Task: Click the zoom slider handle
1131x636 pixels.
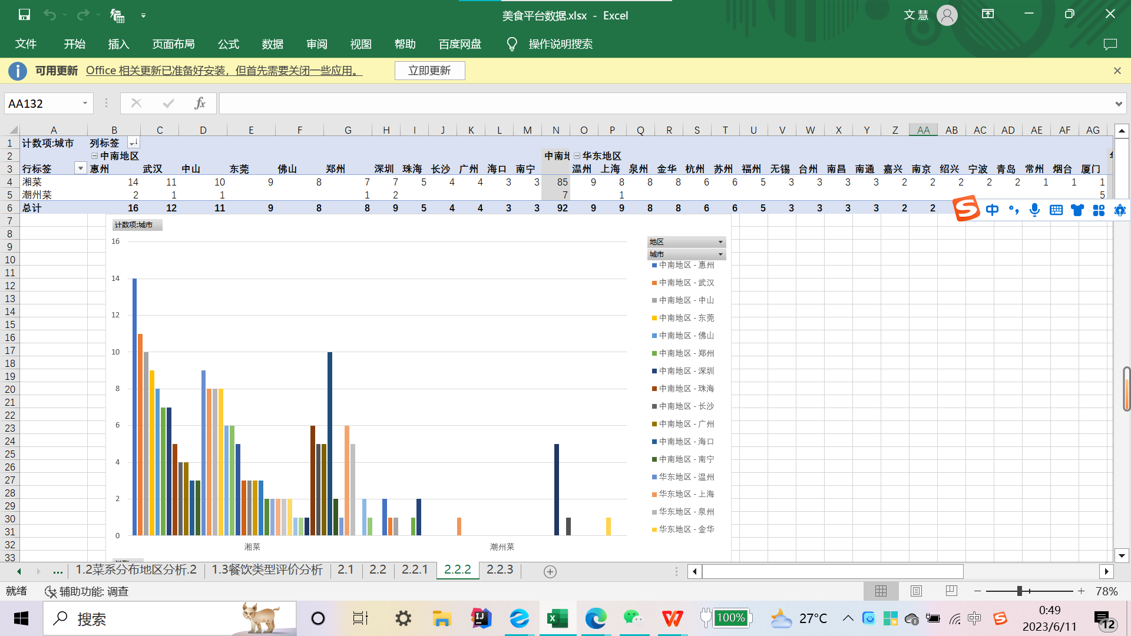Action: [1020, 591]
